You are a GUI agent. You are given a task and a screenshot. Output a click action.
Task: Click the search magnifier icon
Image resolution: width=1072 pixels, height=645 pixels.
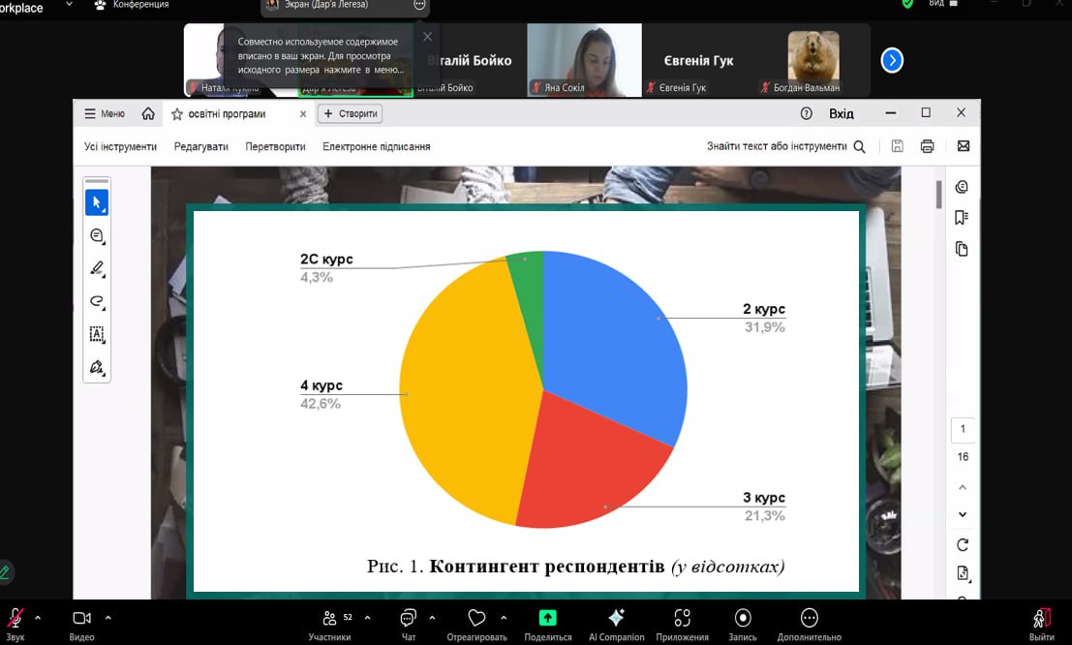point(859,146)
